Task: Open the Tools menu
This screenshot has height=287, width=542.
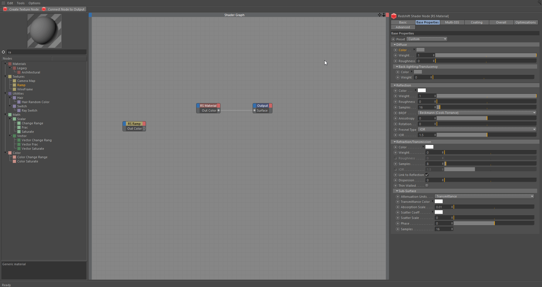Action: point(21,3)
